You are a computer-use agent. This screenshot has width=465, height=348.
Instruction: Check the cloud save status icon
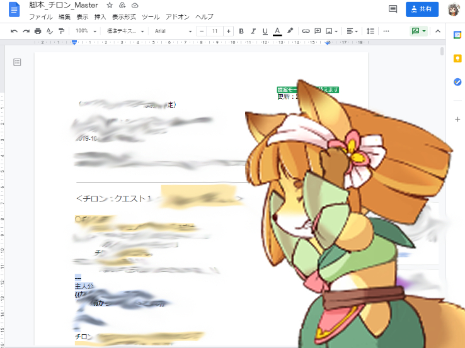pos(135,5)
